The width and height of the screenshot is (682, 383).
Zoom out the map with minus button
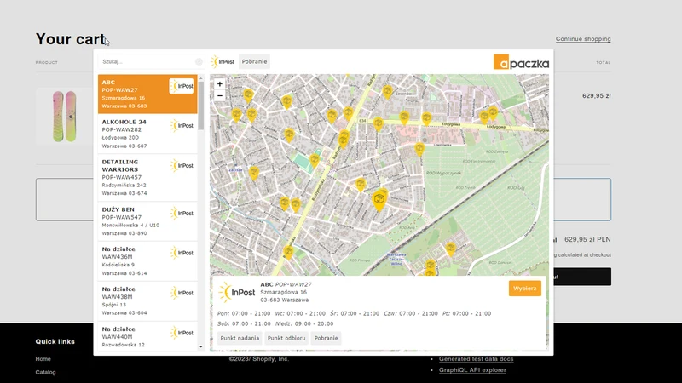pos(220,95)
